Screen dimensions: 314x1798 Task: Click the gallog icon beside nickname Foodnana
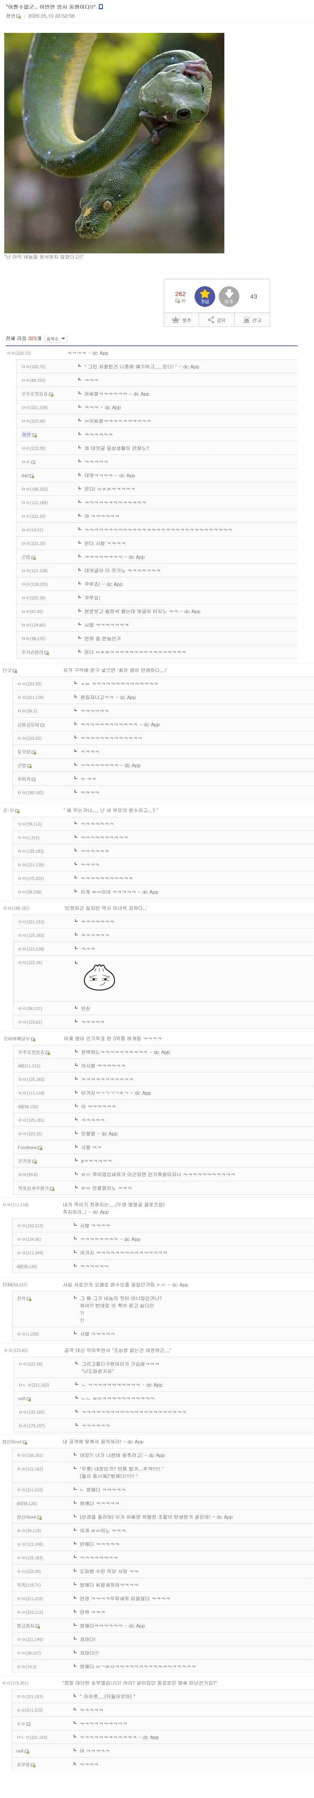point(40,1148)
